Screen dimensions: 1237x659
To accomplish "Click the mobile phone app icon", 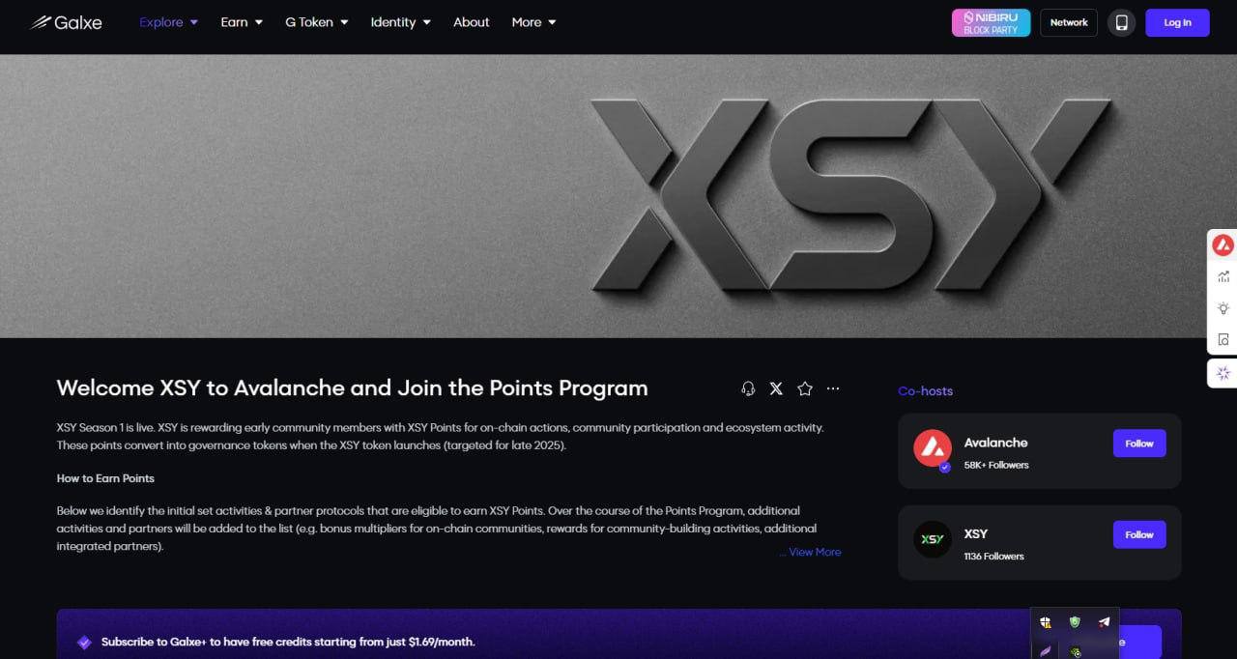I will click(x=1121, y=22).
